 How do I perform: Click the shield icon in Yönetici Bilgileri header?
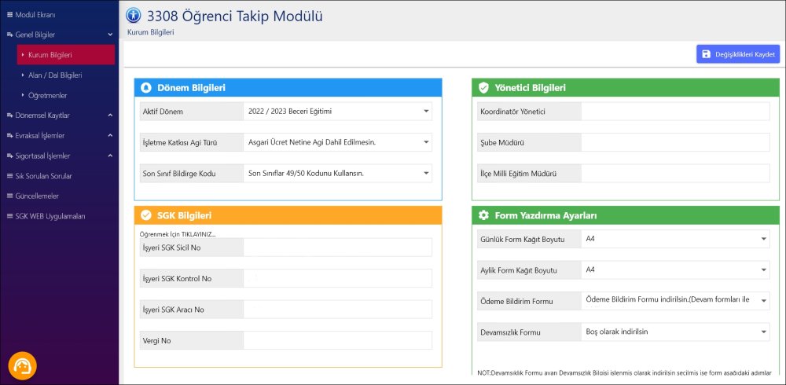click(x=484, y=88)
